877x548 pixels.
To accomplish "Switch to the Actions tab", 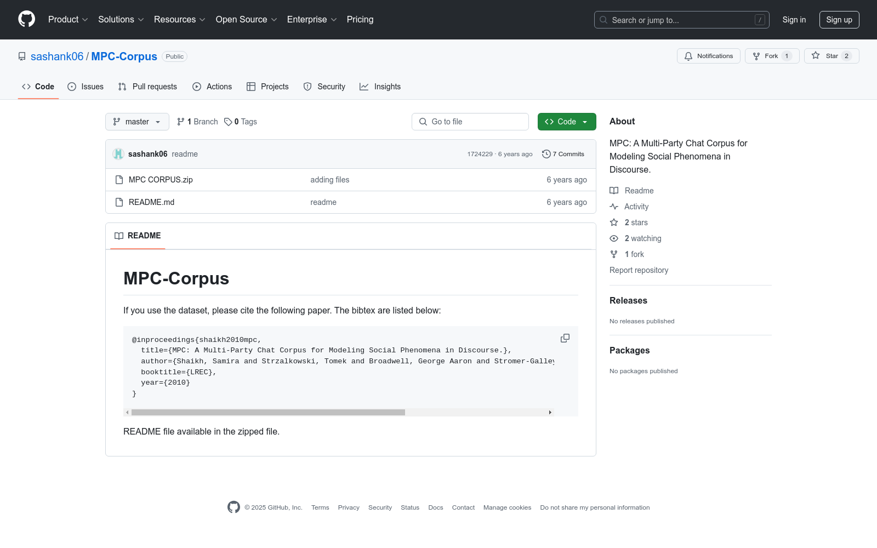I will click(212, 87).
